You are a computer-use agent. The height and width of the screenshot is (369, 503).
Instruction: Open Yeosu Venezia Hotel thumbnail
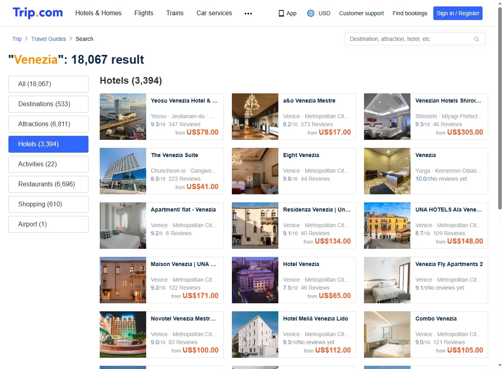tap(123, 117)
